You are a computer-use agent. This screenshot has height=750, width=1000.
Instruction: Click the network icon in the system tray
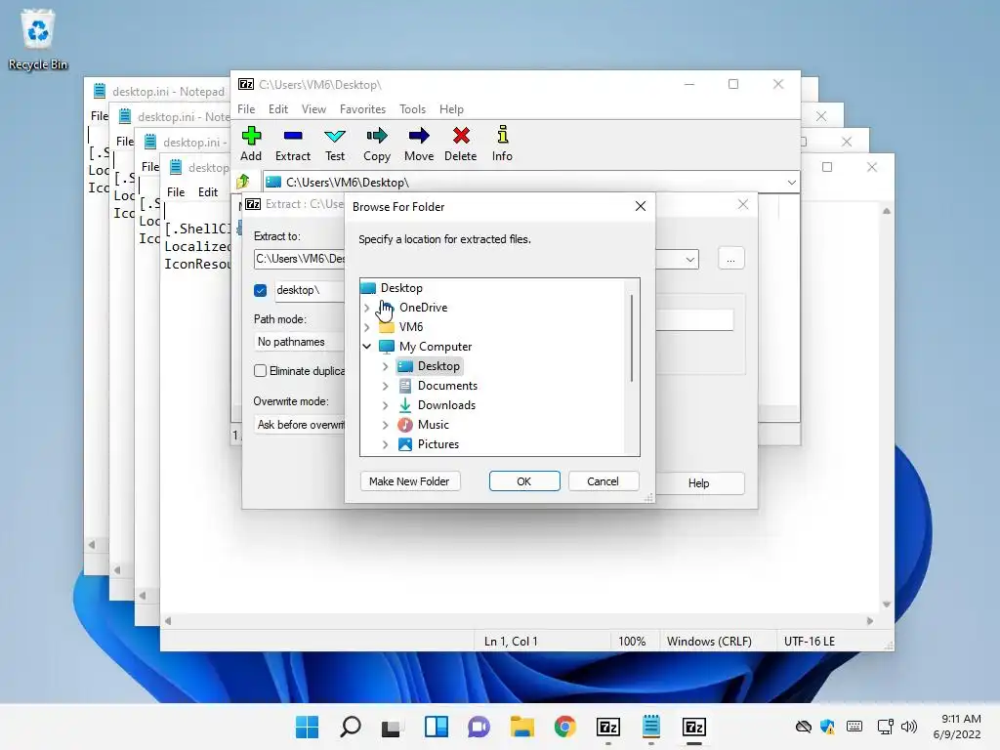885,727
